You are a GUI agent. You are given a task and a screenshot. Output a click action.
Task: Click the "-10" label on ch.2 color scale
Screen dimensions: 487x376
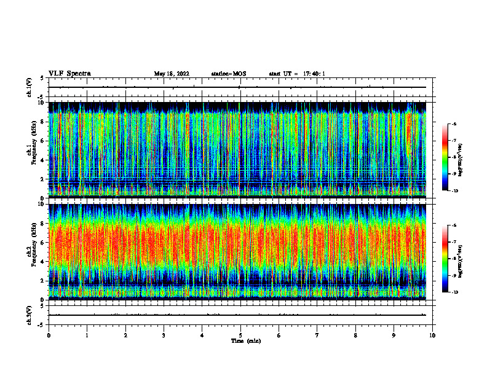(455, 292)
